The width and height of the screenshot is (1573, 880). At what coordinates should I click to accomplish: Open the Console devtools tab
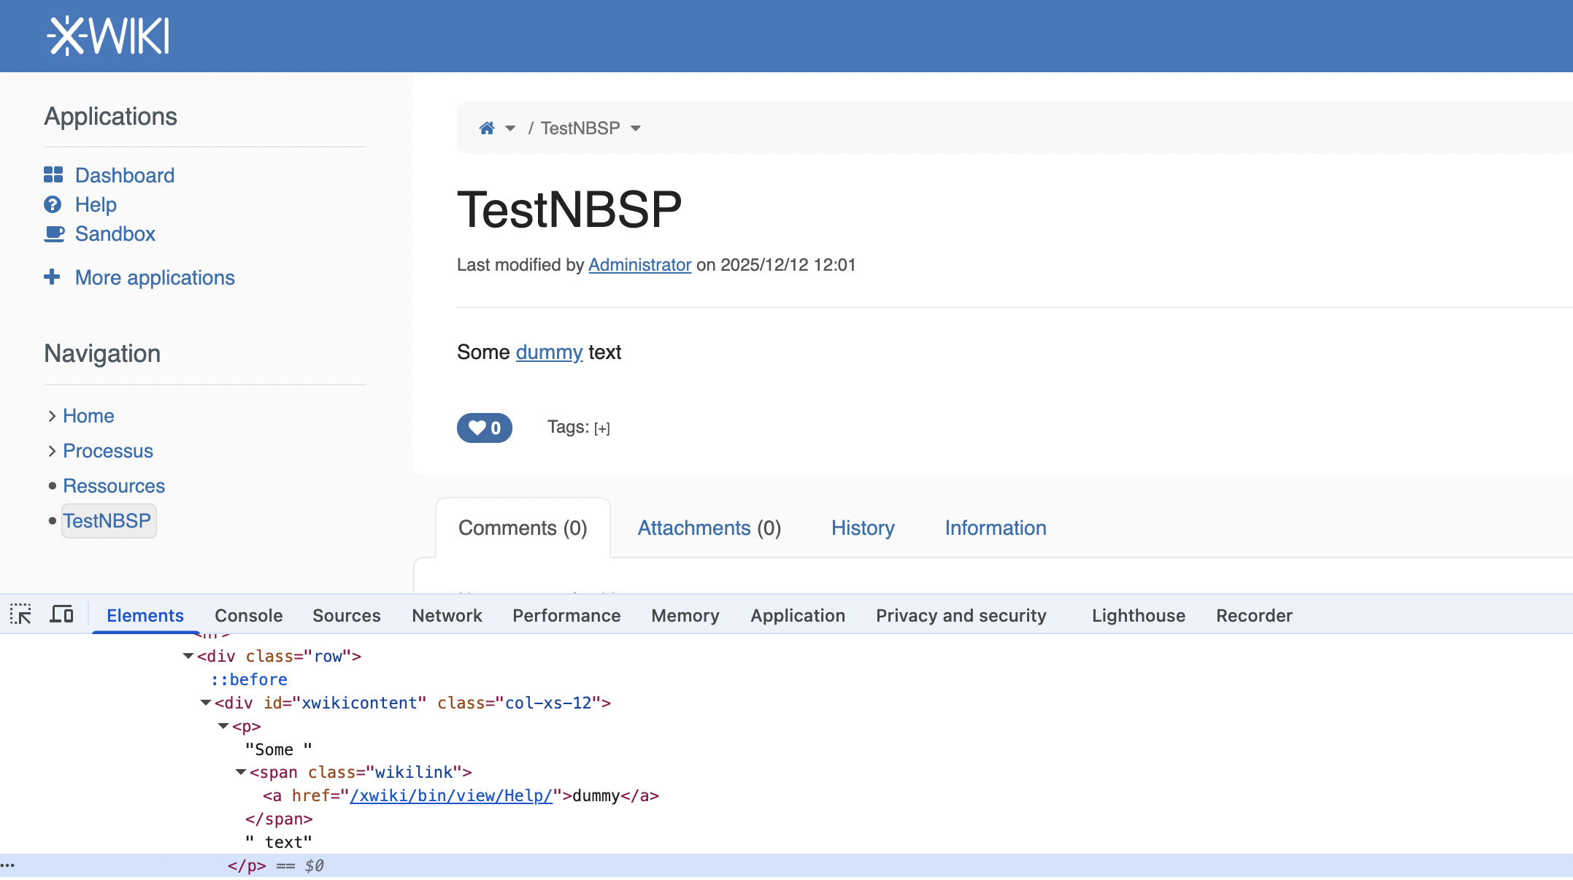248,615
